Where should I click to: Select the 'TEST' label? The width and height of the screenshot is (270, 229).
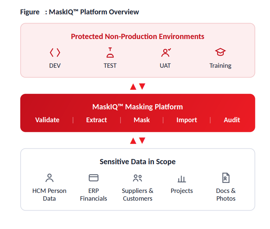(110, 66)
